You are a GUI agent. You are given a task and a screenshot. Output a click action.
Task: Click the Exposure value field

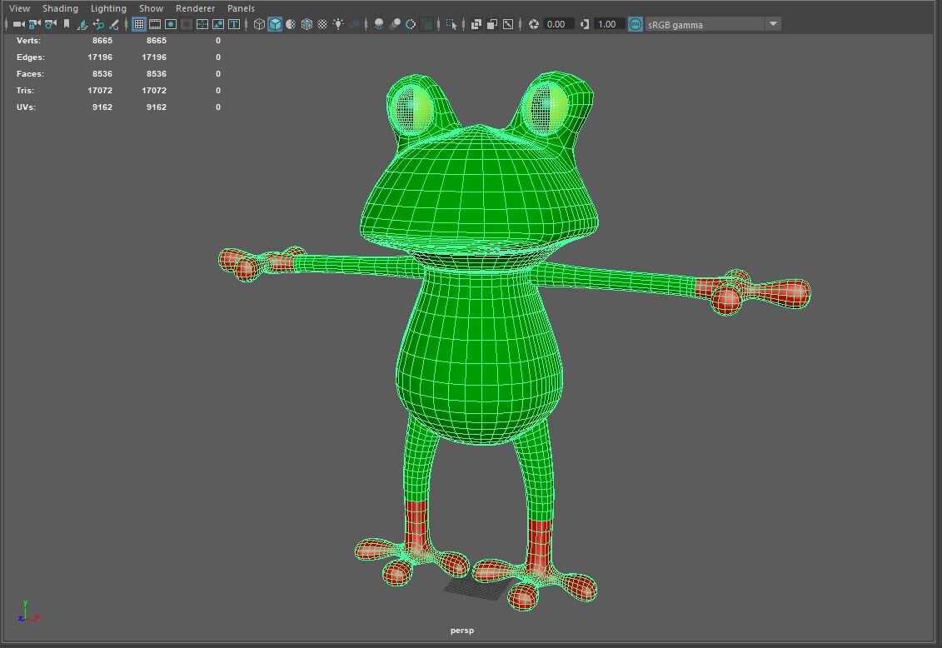[556, 24]
